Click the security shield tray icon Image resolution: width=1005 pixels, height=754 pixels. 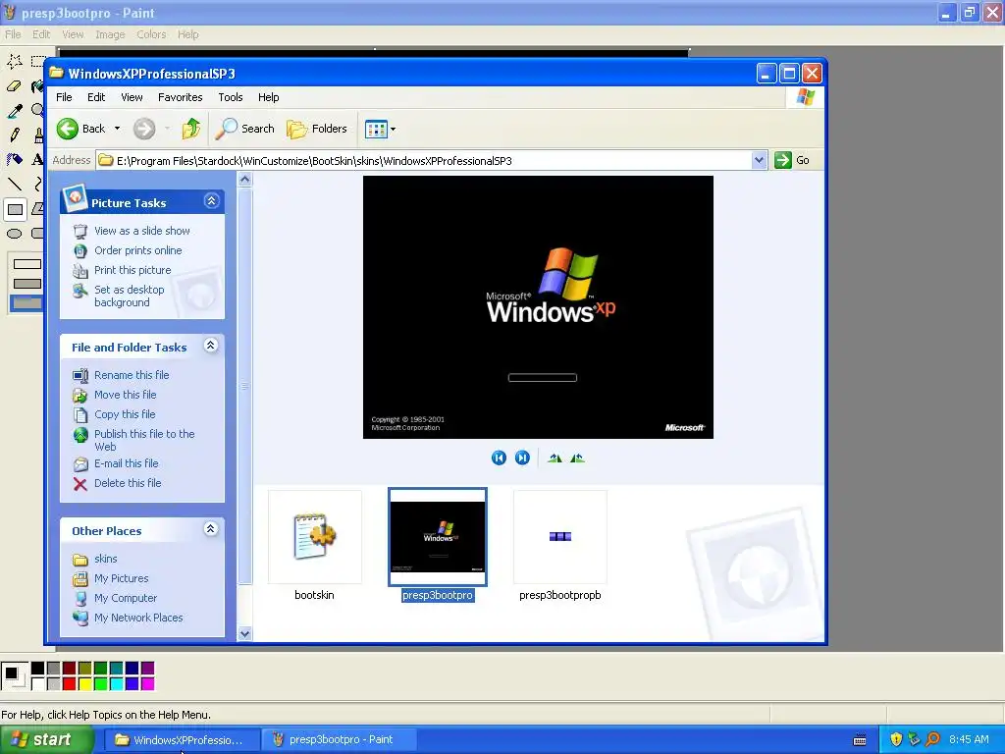click(896, 739)
